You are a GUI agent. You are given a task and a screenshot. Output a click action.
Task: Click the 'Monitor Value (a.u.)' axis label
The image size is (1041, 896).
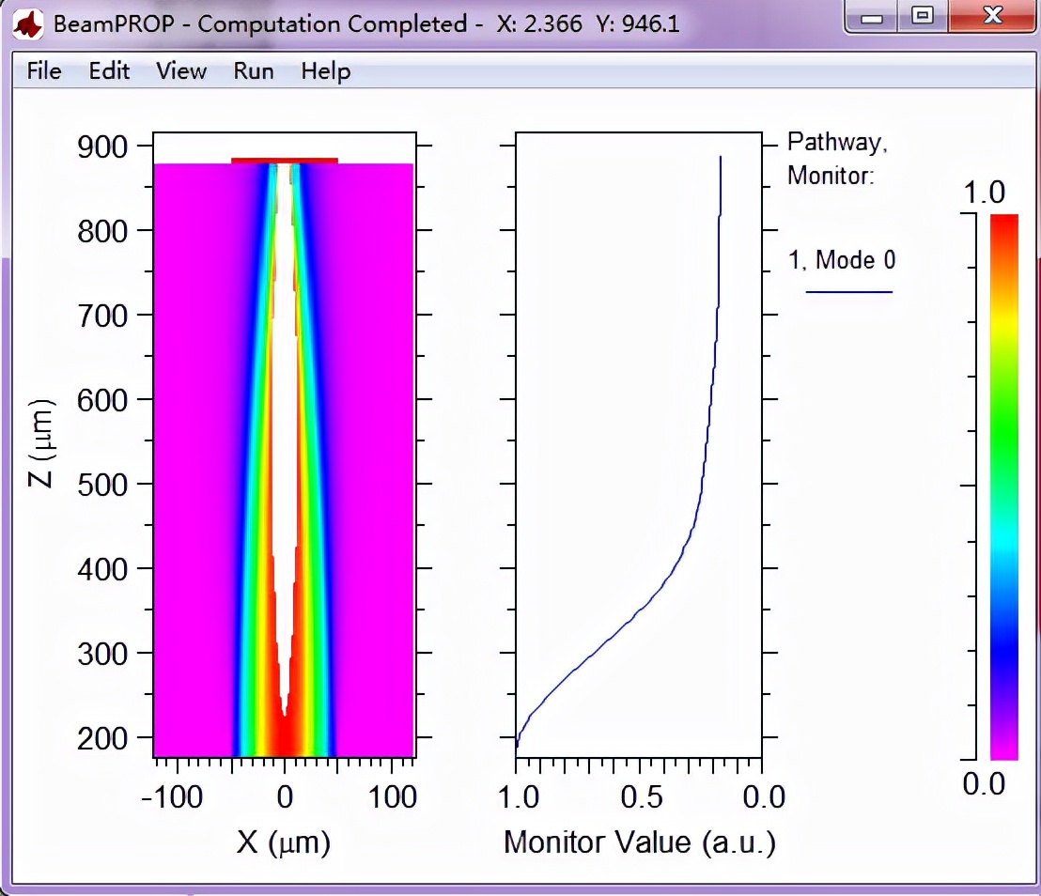click(639, 842)
